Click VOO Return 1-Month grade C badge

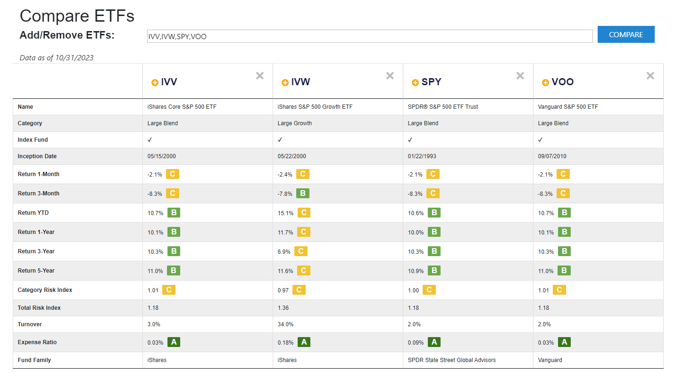click(563, 174)
